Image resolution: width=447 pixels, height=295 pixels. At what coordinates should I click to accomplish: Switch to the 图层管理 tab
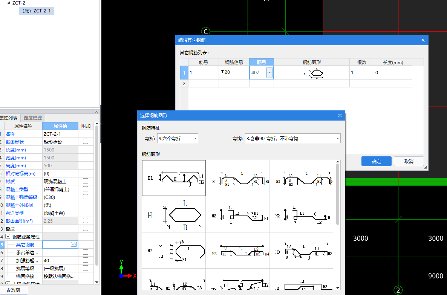33,118
